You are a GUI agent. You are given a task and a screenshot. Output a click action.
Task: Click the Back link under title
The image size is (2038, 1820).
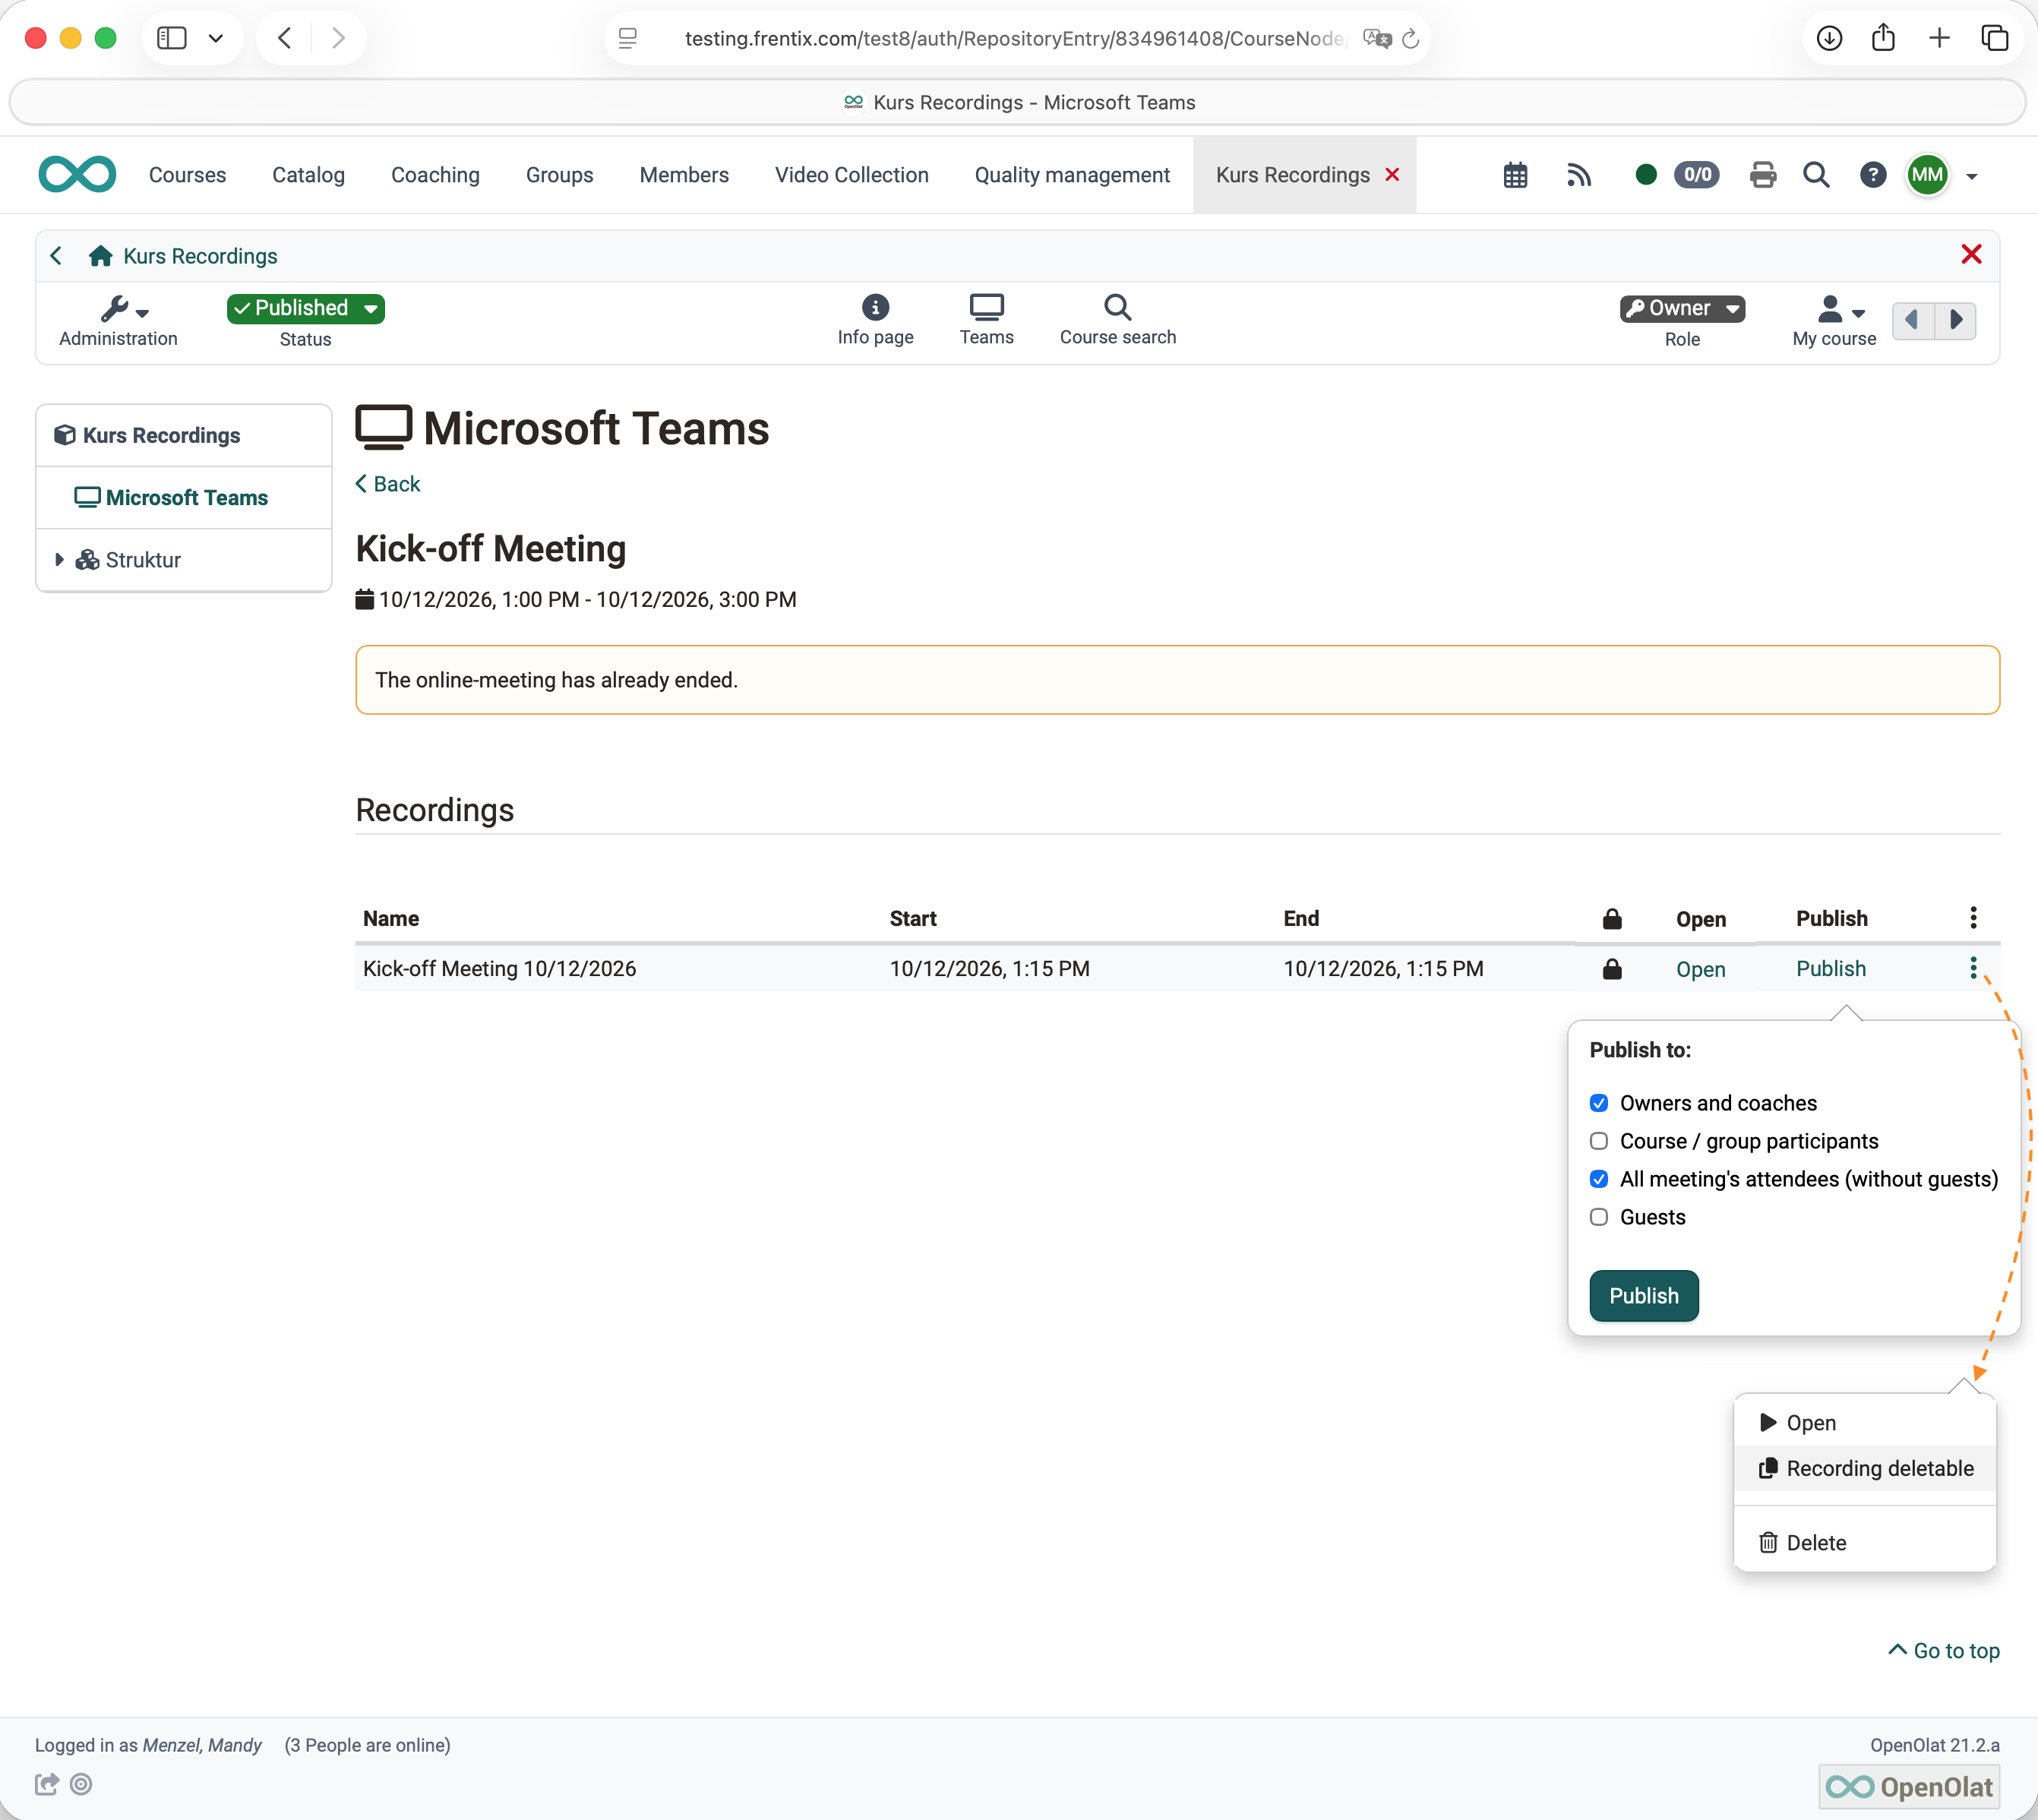[x=388, y=484]
